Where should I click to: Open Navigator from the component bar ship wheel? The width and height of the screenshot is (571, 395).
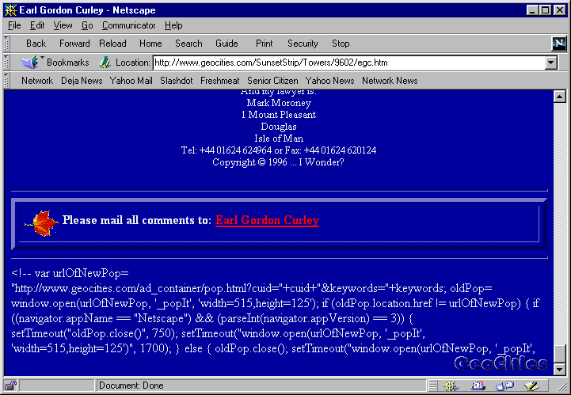[x=450, y=386]
